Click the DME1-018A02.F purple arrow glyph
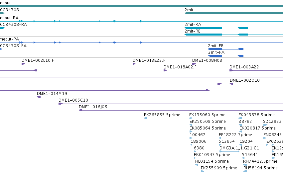The image size is (283, 173). coord(165,70)
